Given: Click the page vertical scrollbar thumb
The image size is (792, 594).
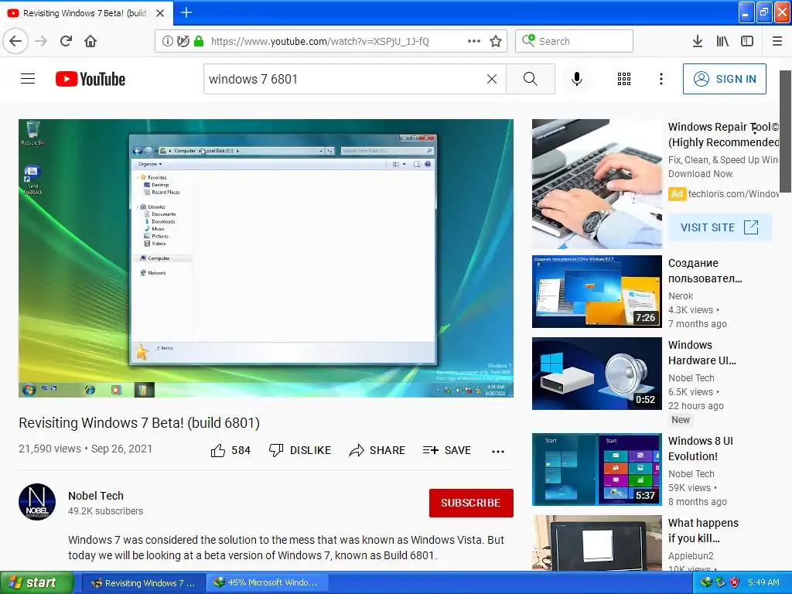Looking at the screenshot, I should [786, 131].
